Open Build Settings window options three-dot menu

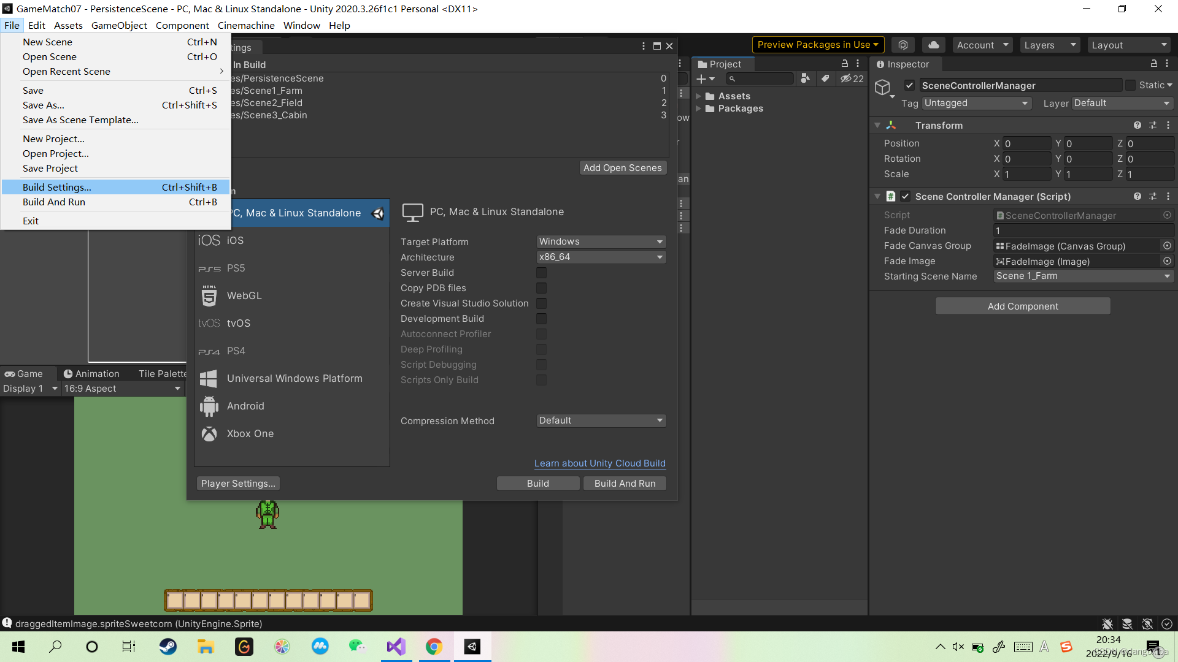(643, 46)
